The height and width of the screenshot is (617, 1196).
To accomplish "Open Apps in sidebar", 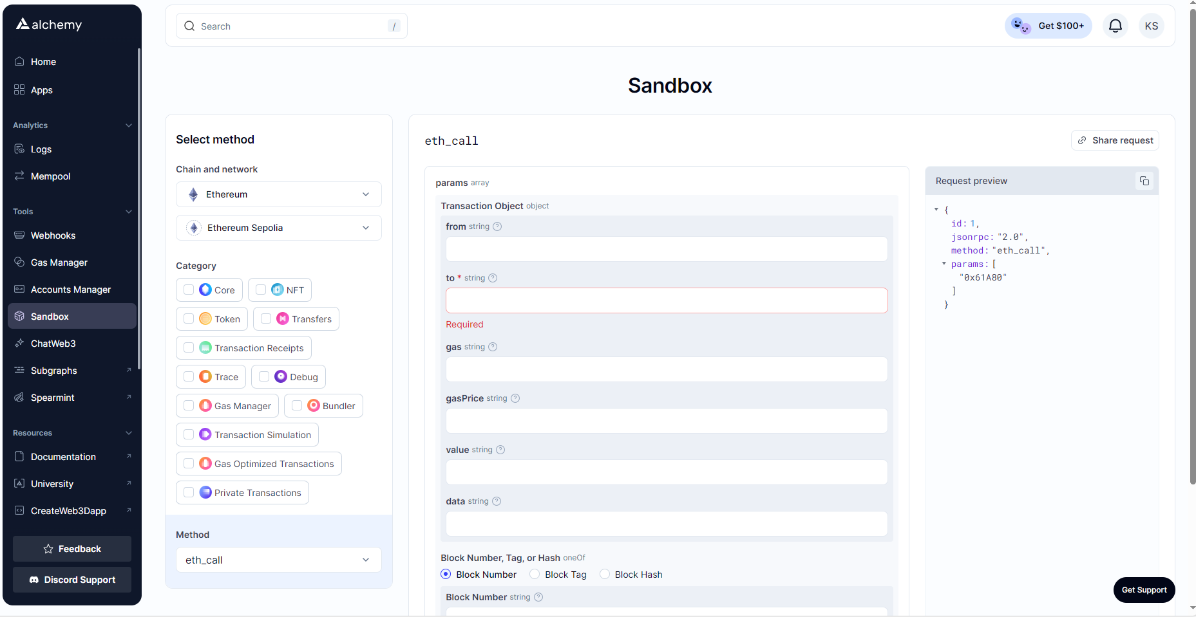I will pyautogui.click(x=72, y=90).
